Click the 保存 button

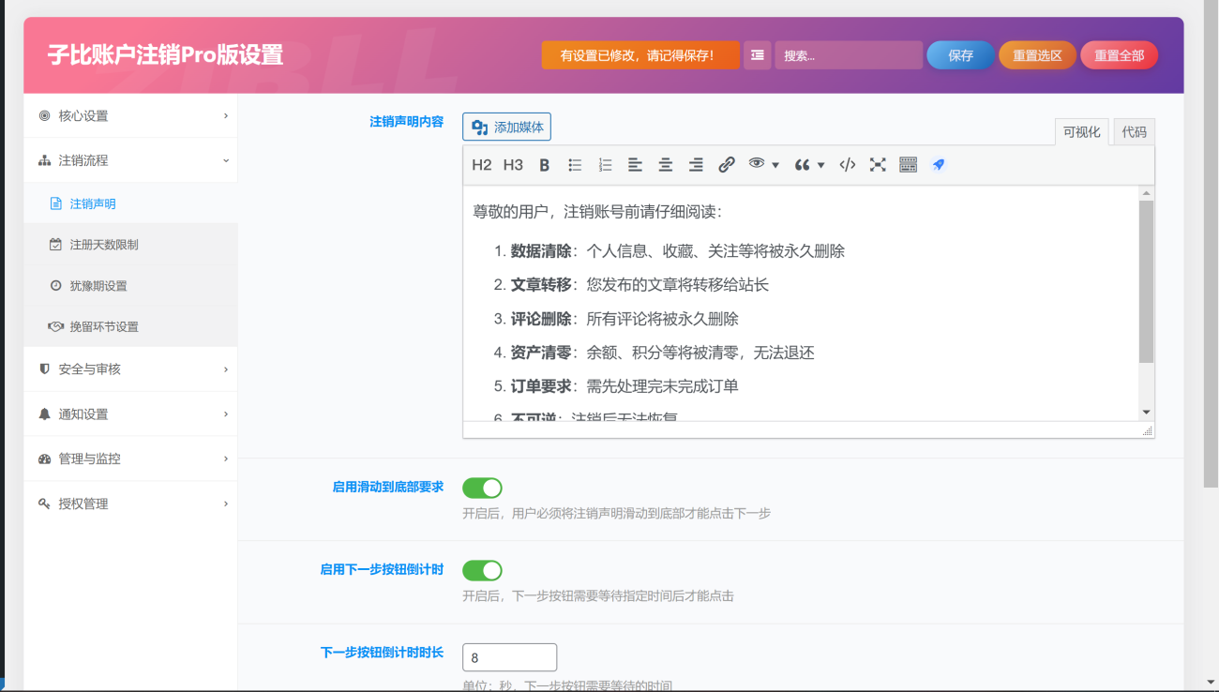click(960, 55)
